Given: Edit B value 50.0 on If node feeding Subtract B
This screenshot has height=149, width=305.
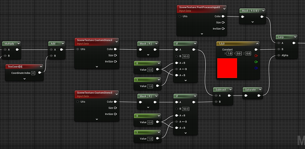Looking at the screenshot, I should click(186, 109).
